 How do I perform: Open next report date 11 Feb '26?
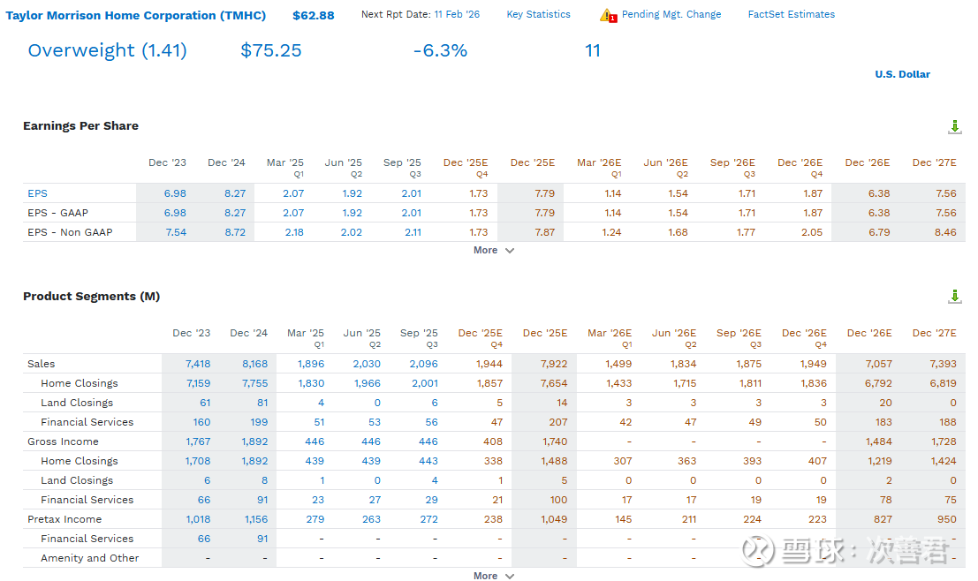click(457, 15)
